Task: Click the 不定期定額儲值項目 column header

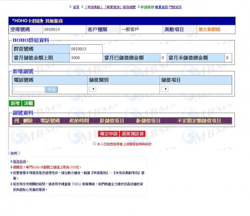Action: click(x=199, y=121)
